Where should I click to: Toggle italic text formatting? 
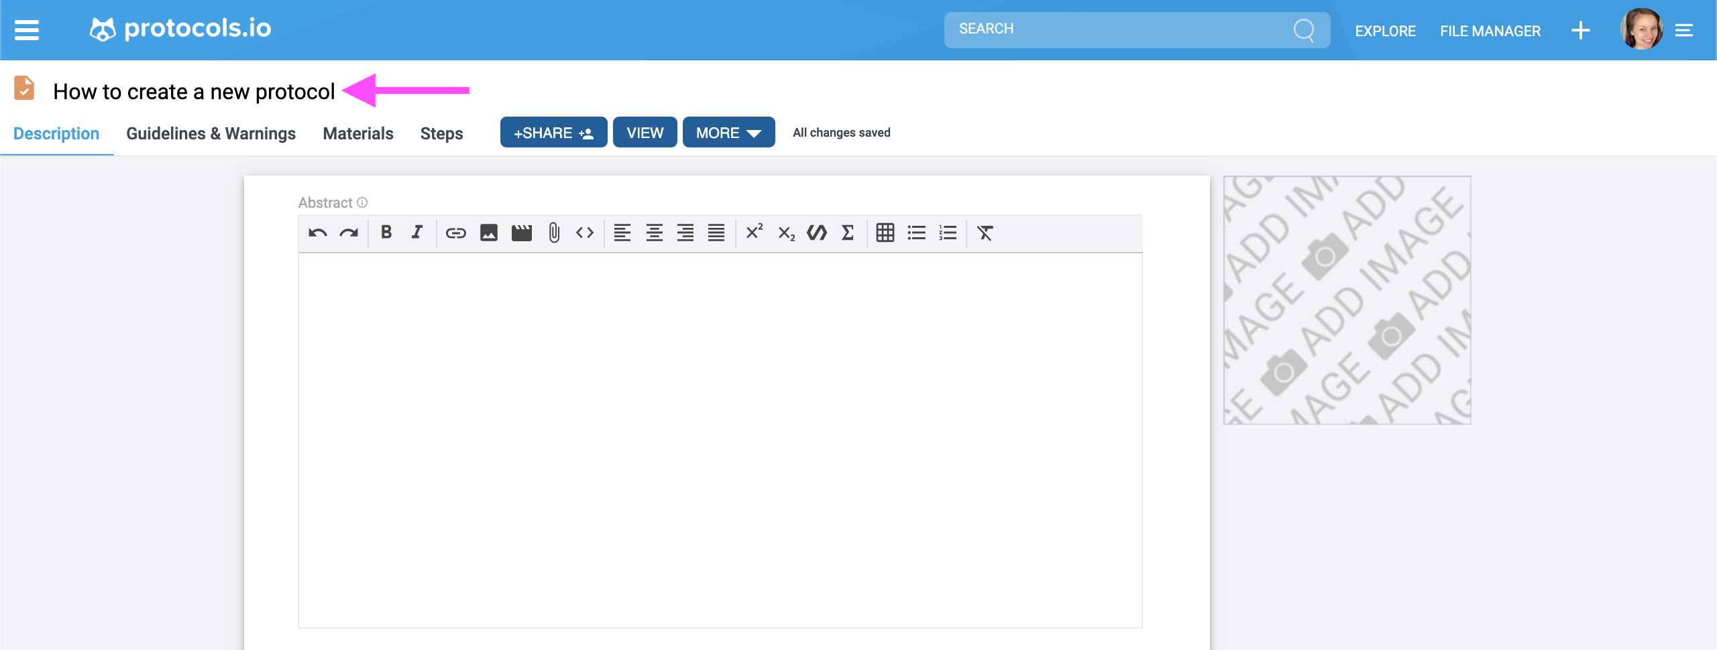[x=417, y=233]
